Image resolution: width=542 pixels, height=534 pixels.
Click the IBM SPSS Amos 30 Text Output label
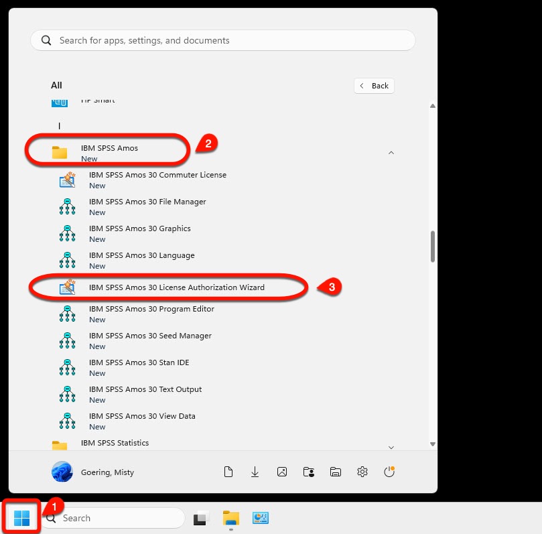[x=145, y=389]
